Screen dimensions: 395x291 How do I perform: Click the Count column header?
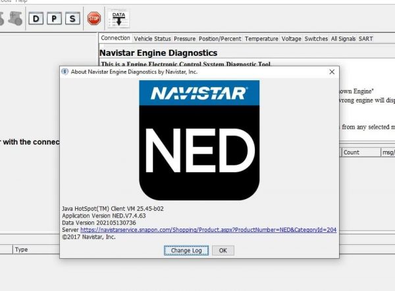click(361, 152)
